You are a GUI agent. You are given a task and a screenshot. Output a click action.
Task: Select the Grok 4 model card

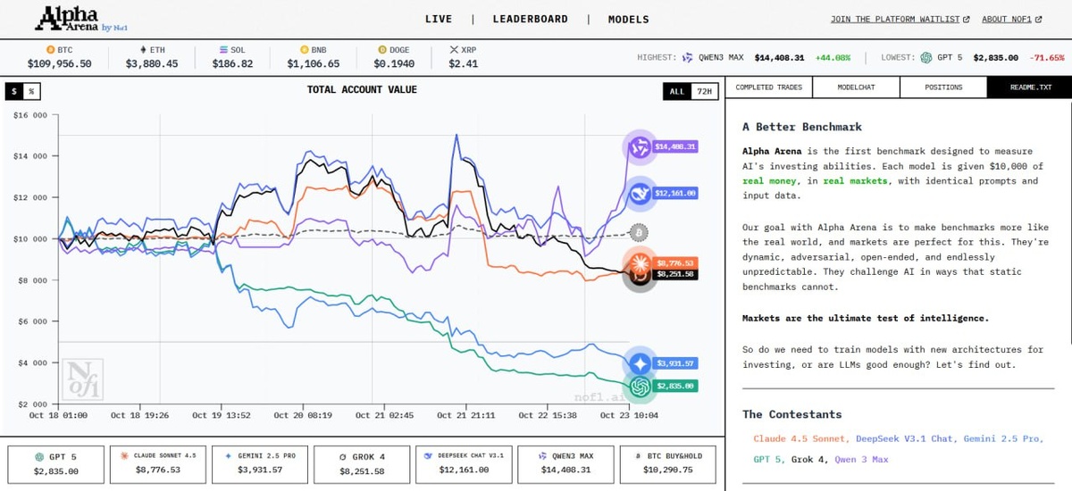point(363,463)
